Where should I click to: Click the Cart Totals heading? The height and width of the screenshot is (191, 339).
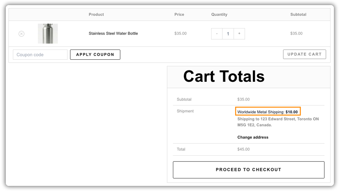click(x=224, y=76)
